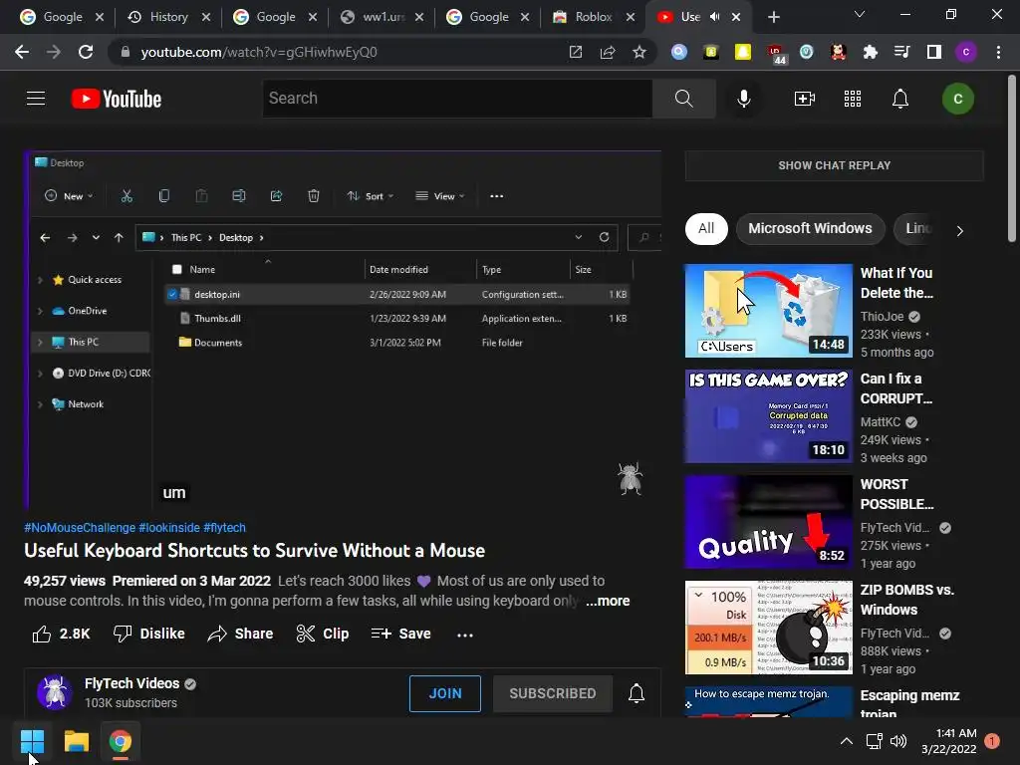This screenshot has width=1020, height=765.
Task: Click the ThioJoe channel name
Action: tap(883, 317)
